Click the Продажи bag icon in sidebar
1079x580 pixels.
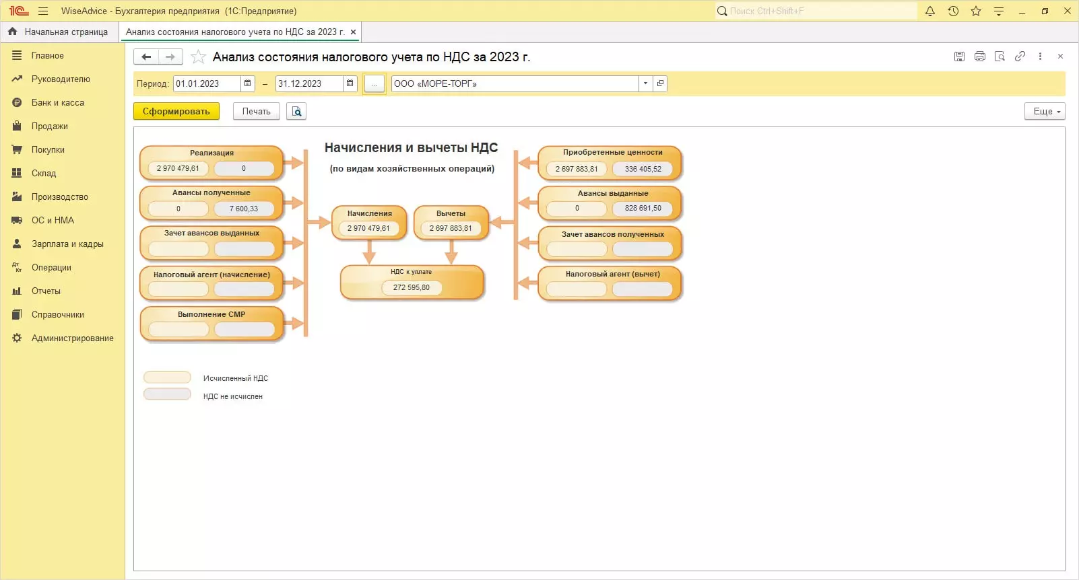click(17, 126)
